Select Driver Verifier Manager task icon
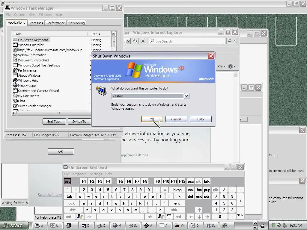307x230 pixels. pyautogui.click(x=15, y=106)
